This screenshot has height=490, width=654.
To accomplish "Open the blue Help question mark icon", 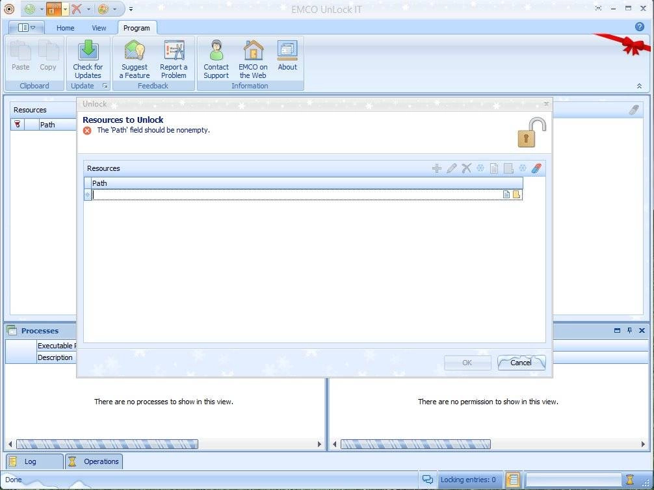I will [640, 27].
